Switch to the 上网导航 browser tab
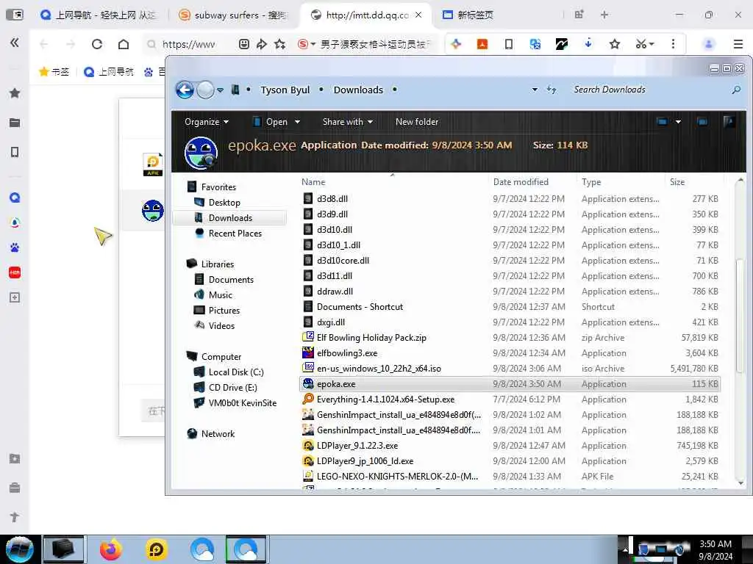The image size is (753, 564). [x=99, y=15]
